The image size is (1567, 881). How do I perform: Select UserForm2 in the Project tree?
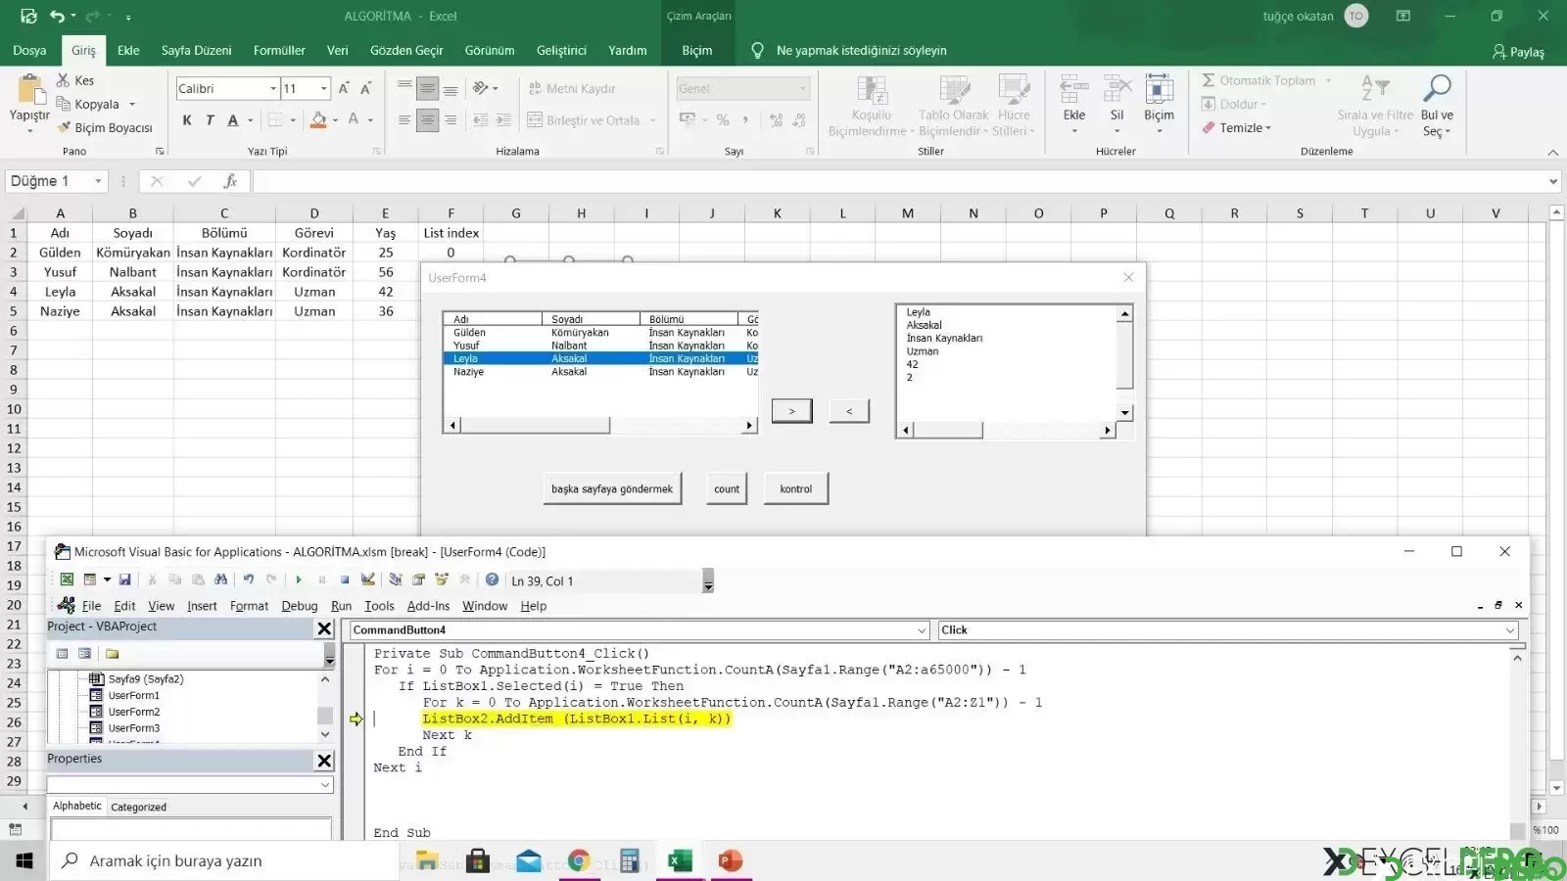coord(134,712)
